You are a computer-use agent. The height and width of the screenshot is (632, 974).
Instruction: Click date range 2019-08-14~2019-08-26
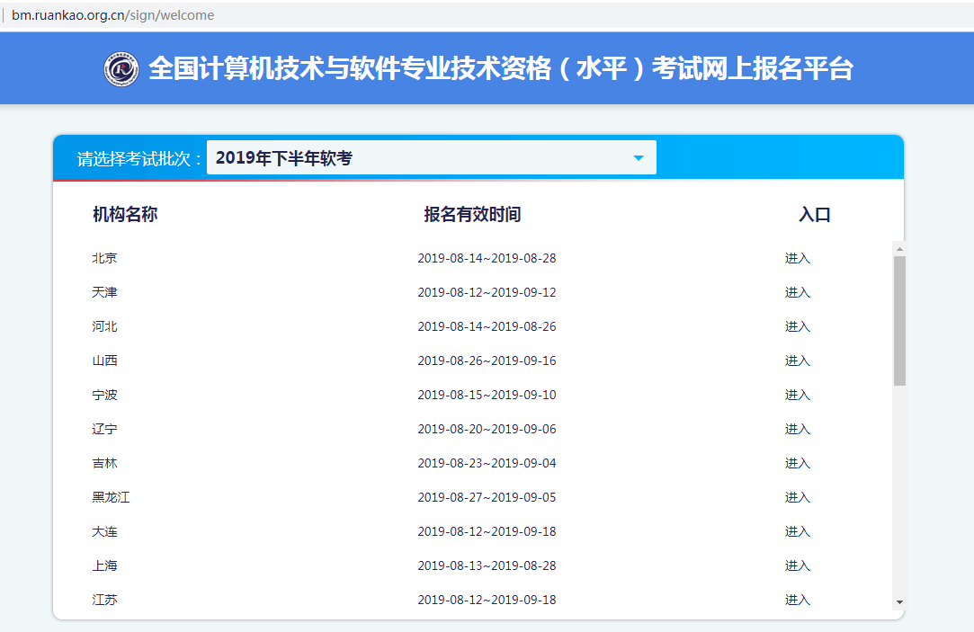click(487, 326)
